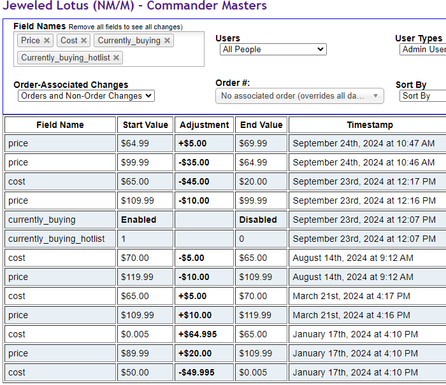
Task: Click the $20.00 end value cell
Action: [261, 181]
